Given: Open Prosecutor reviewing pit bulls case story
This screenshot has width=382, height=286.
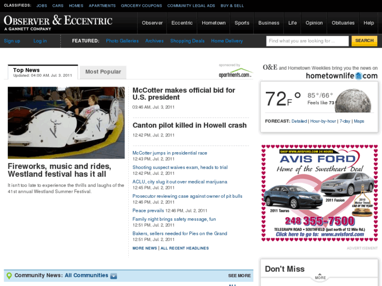Looking at the screenshot, I should click(x=188, y=196).
